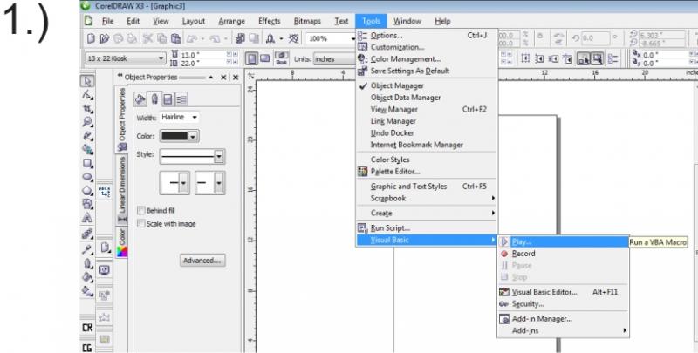Click the page height 22.0 field

pyautogui.click(x=202, y=63)
